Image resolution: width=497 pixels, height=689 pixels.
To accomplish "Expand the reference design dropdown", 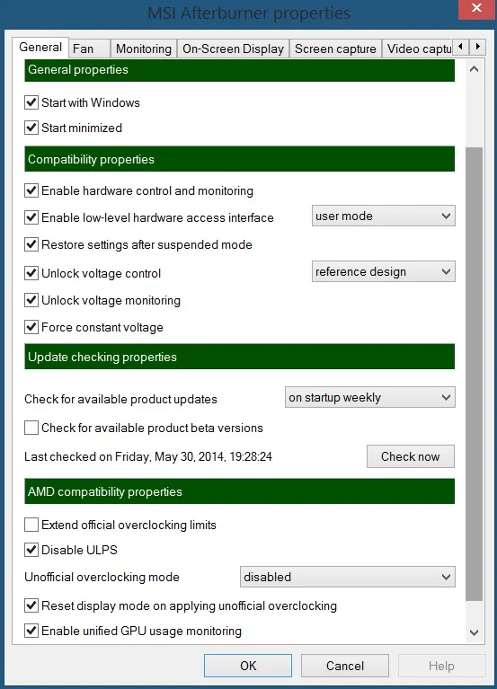I will [383, 271].
